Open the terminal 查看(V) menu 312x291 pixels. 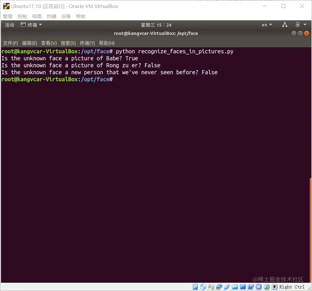pos(49,43)
